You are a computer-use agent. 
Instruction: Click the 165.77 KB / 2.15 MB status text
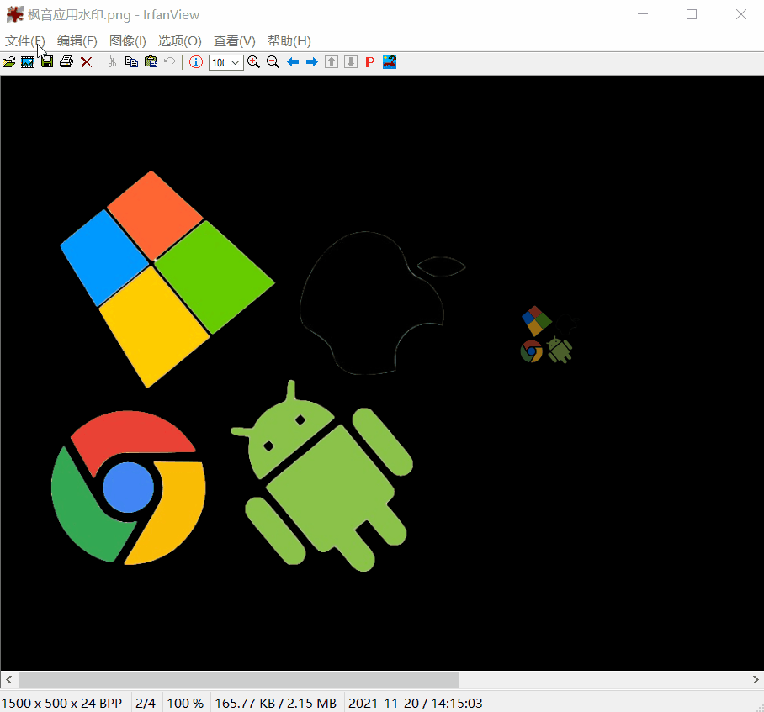pyautogui.click(x=275, y=704)
